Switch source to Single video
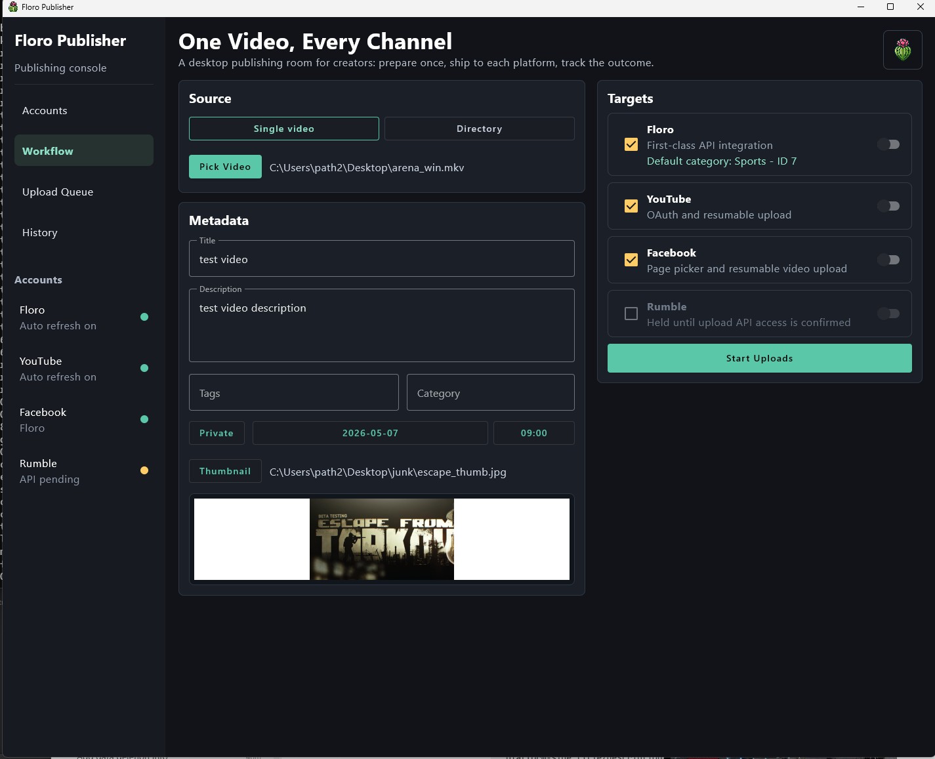 tap(284, 129)
